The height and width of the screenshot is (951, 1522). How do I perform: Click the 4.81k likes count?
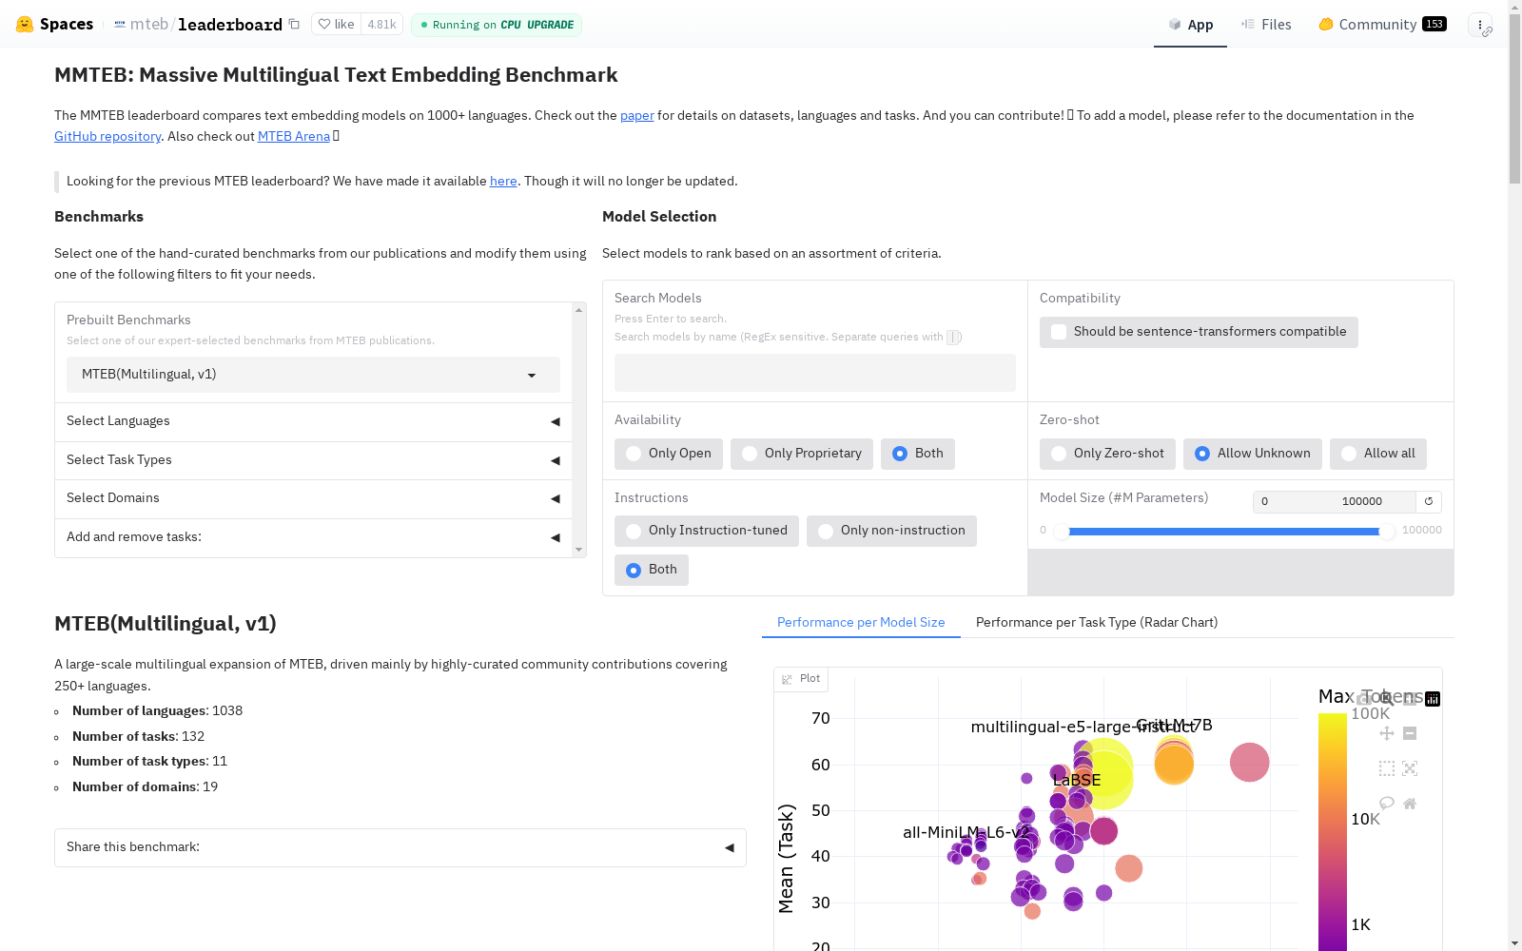coord(381,25)
